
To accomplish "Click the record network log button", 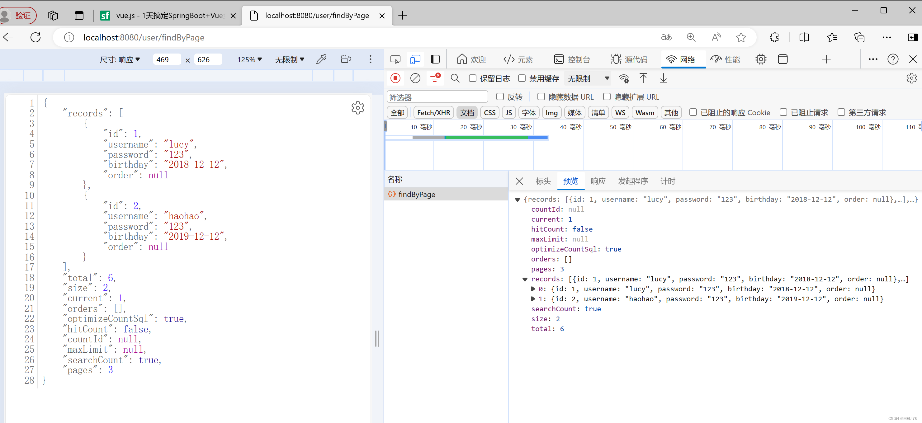I will pyautogui.click(x=395, y=78).
